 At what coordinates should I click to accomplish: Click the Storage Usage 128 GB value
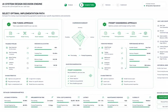pyautogui.click(x=55, y=65)
